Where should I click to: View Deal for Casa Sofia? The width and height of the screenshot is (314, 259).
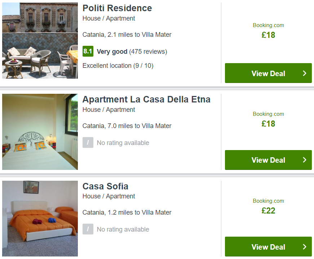(x=268, y=247)
